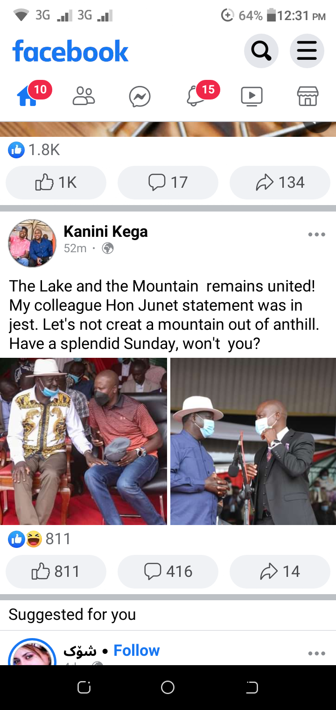Follow the suggested page
This screenshot has width=336, height=710.
click(137, 650)
